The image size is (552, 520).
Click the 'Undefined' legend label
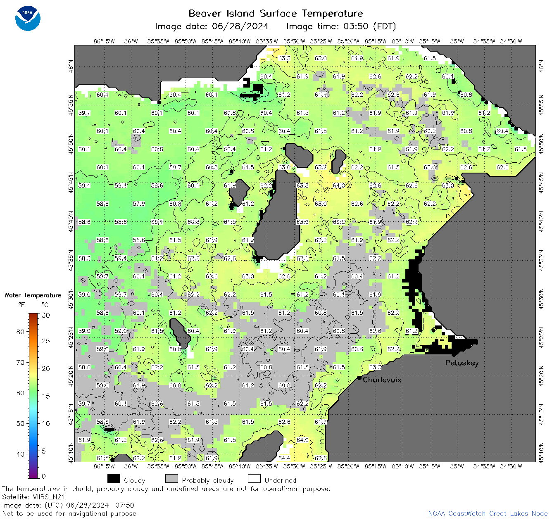click(x=281, y=480)
